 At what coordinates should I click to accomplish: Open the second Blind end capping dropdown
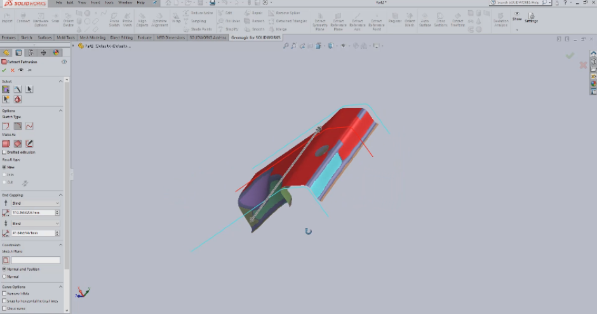click(36, 224)
